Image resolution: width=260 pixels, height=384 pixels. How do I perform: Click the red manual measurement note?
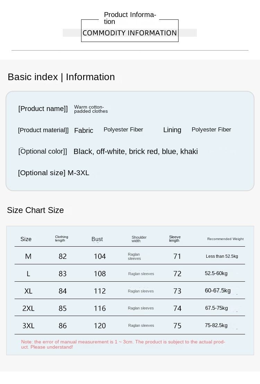(x=123, y=344)
